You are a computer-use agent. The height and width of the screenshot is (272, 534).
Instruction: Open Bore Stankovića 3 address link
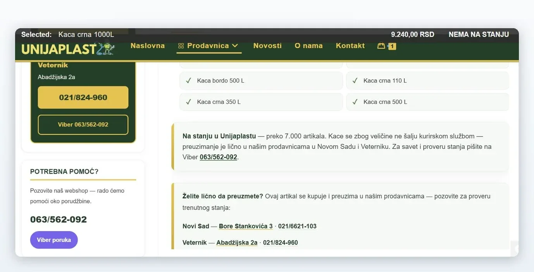246,226
